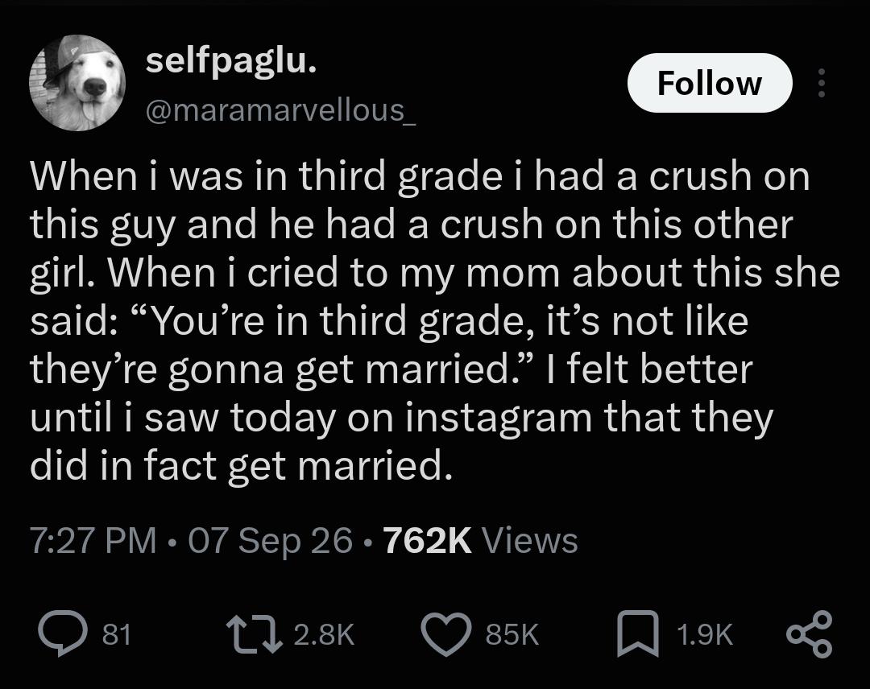Viewport: 870px width, 689px height.
Task: Open the three-dot more options menu
Action: tap(822, 83)
